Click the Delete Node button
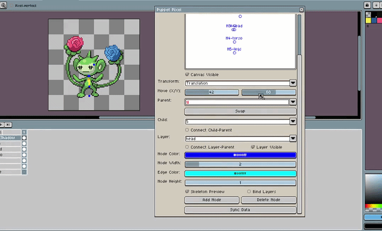Image resolution: width=382 pixels, height=231 pixels. click(x=269, y=200)
